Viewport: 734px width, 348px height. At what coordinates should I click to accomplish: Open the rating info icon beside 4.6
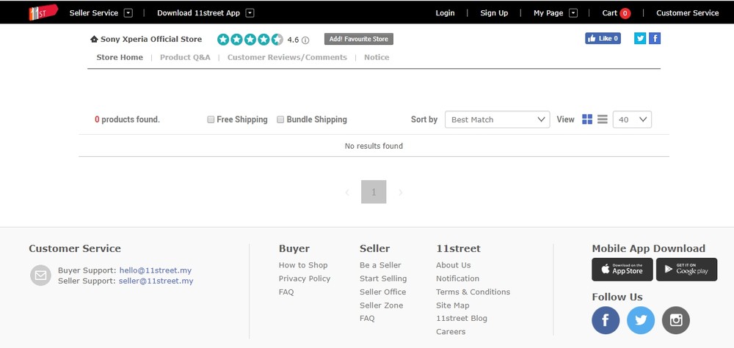point(305,40)
